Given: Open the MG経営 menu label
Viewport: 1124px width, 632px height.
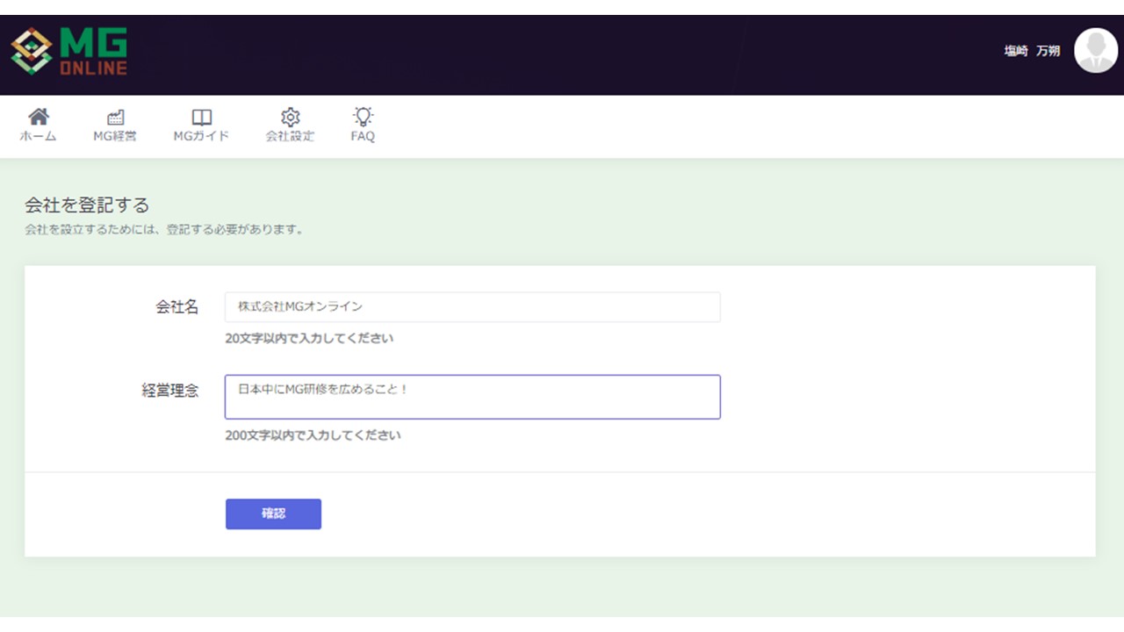Looking at the screenshot, I should pyautogui.click(x=115, y=137).
